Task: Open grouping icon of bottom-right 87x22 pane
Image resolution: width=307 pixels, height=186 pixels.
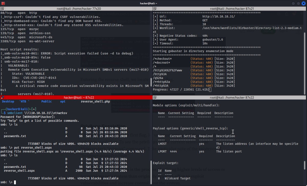Action: pyautogui.click(x=155, y=98)
